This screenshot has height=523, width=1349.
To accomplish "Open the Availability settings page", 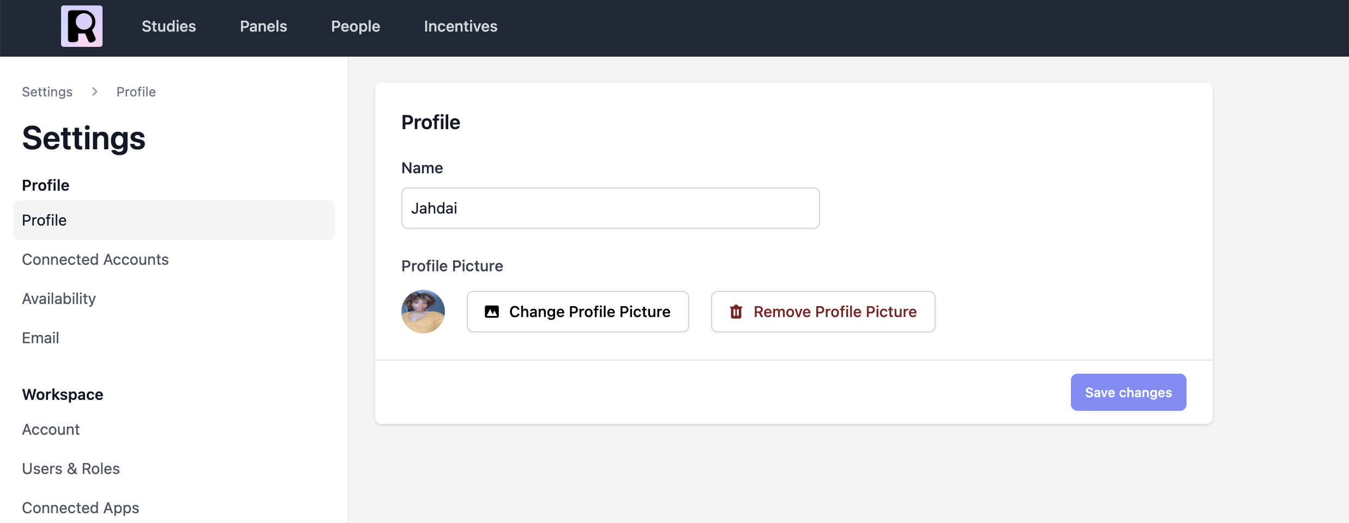I will (59, 299).
